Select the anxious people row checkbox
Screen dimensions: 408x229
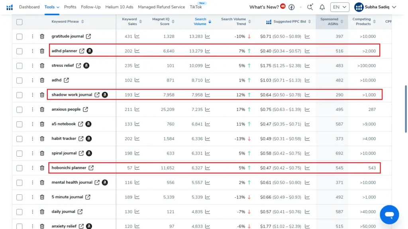click(19, 110)
